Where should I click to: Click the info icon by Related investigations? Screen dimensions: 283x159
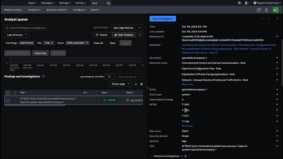(x=182, y=156)
